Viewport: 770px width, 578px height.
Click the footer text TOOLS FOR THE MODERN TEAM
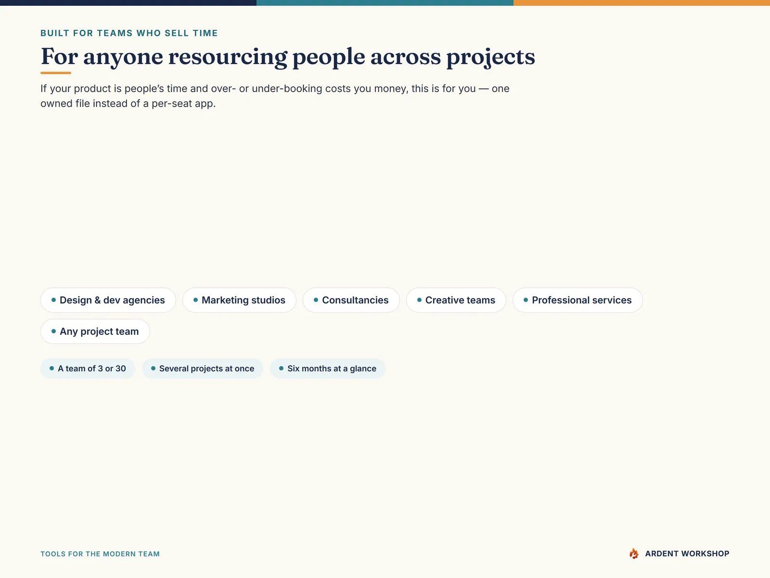pyautogui.click(x=100, y=554)
